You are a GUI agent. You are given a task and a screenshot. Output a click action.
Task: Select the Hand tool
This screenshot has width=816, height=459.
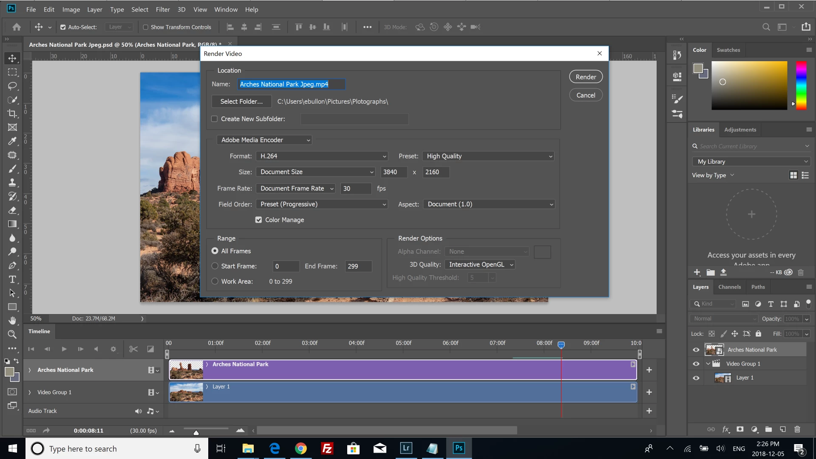click(x=12, y=320)
